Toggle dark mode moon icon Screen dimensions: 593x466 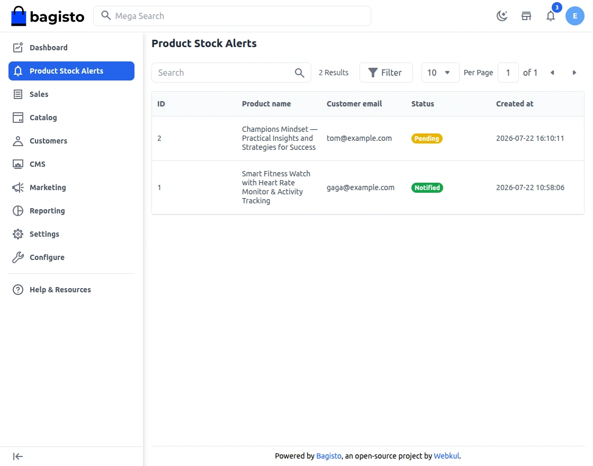(502, 16)
